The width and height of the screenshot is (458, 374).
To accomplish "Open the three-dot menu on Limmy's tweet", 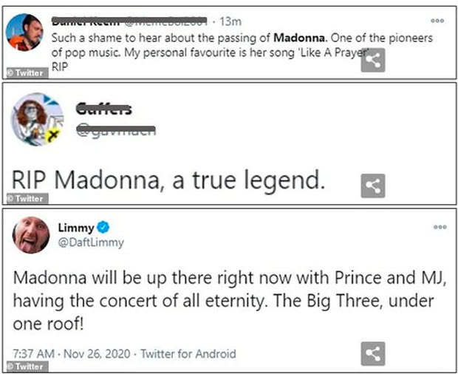I will 440,228.
